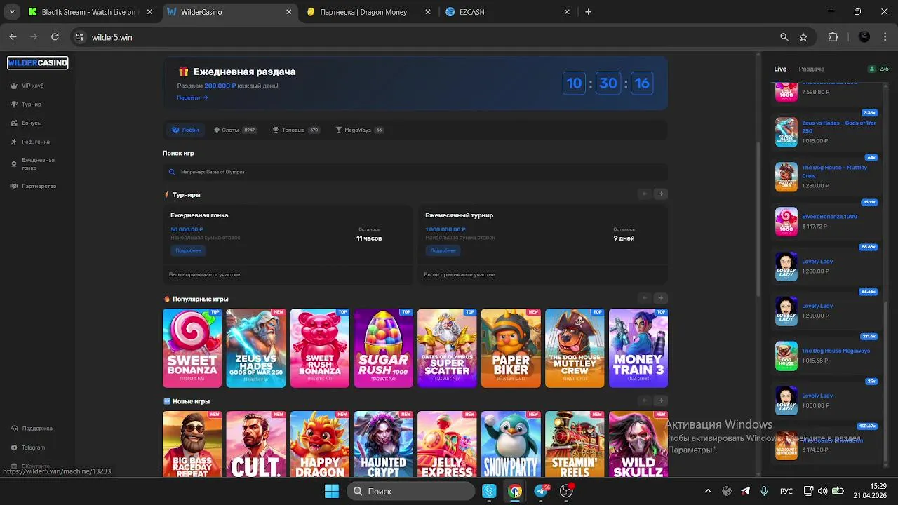This screenshot has width=898, height=505.
Task: Switch to the Live feed tab
Action: 780,69
